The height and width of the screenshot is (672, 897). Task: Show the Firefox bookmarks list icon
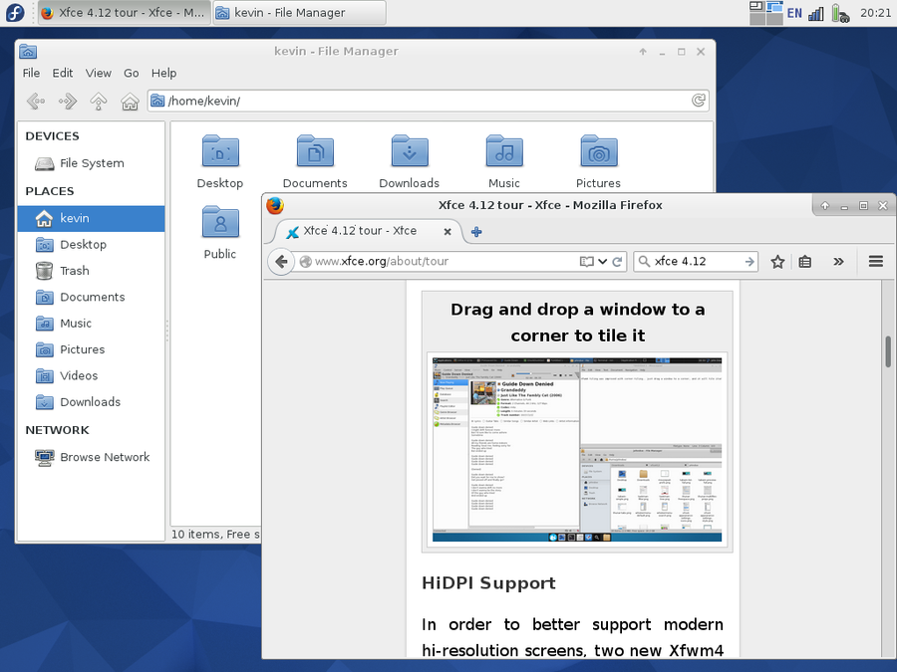[x=805, y=262]
